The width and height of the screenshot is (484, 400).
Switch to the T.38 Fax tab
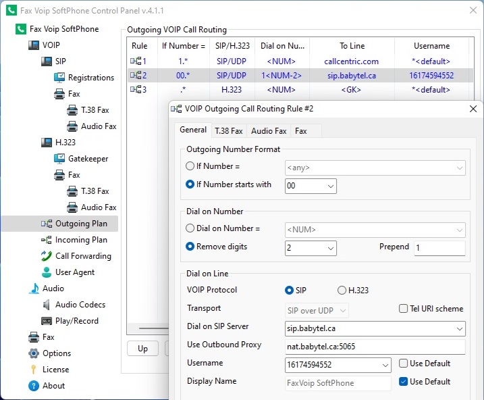click(229, 131)
